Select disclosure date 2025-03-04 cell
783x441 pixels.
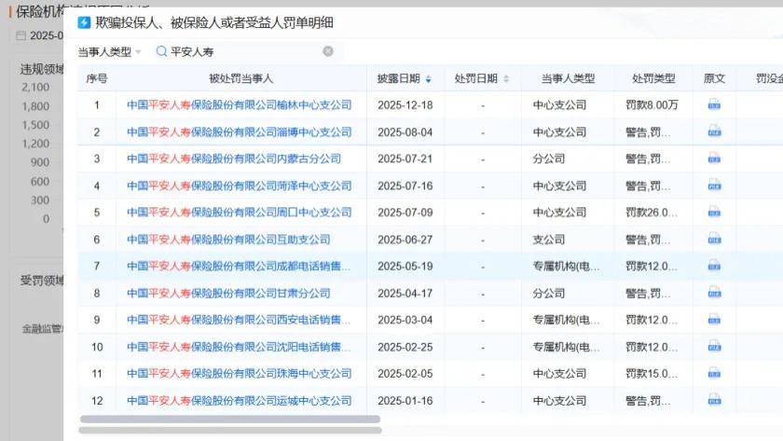pos(405,320)
